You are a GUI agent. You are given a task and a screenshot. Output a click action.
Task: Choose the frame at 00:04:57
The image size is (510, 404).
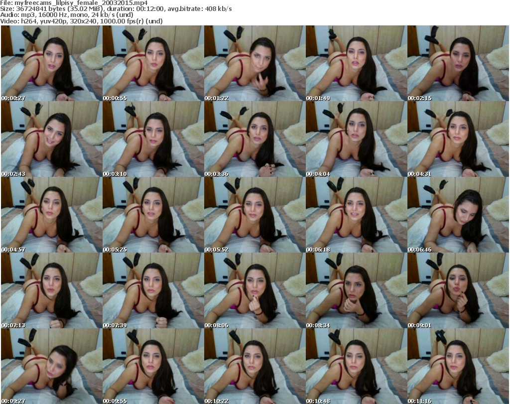(51, 215)
